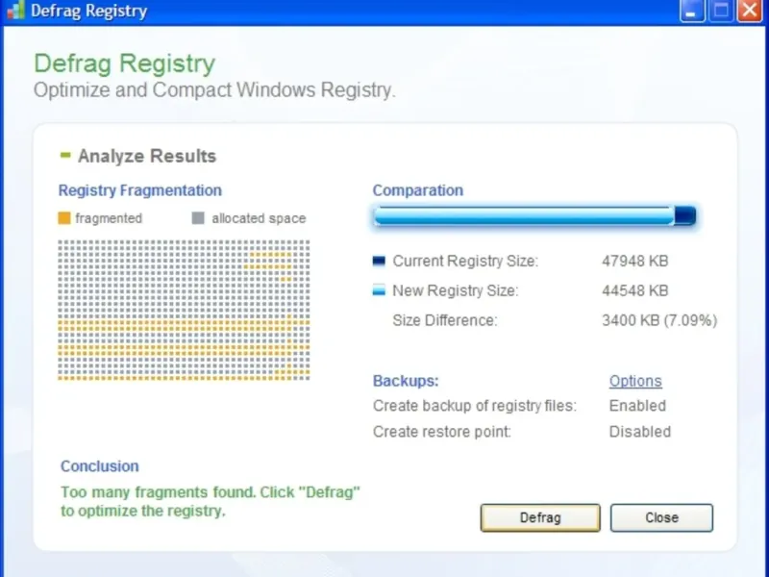This screenshot has width=769, height=577.
Task: Click the Comparation size progress bar
Action: point(534,215)
